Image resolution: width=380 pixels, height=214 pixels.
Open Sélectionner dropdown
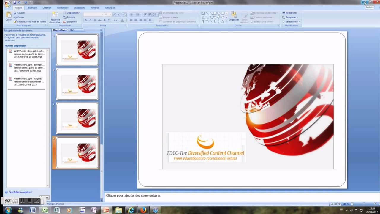[x=291, y=22]
